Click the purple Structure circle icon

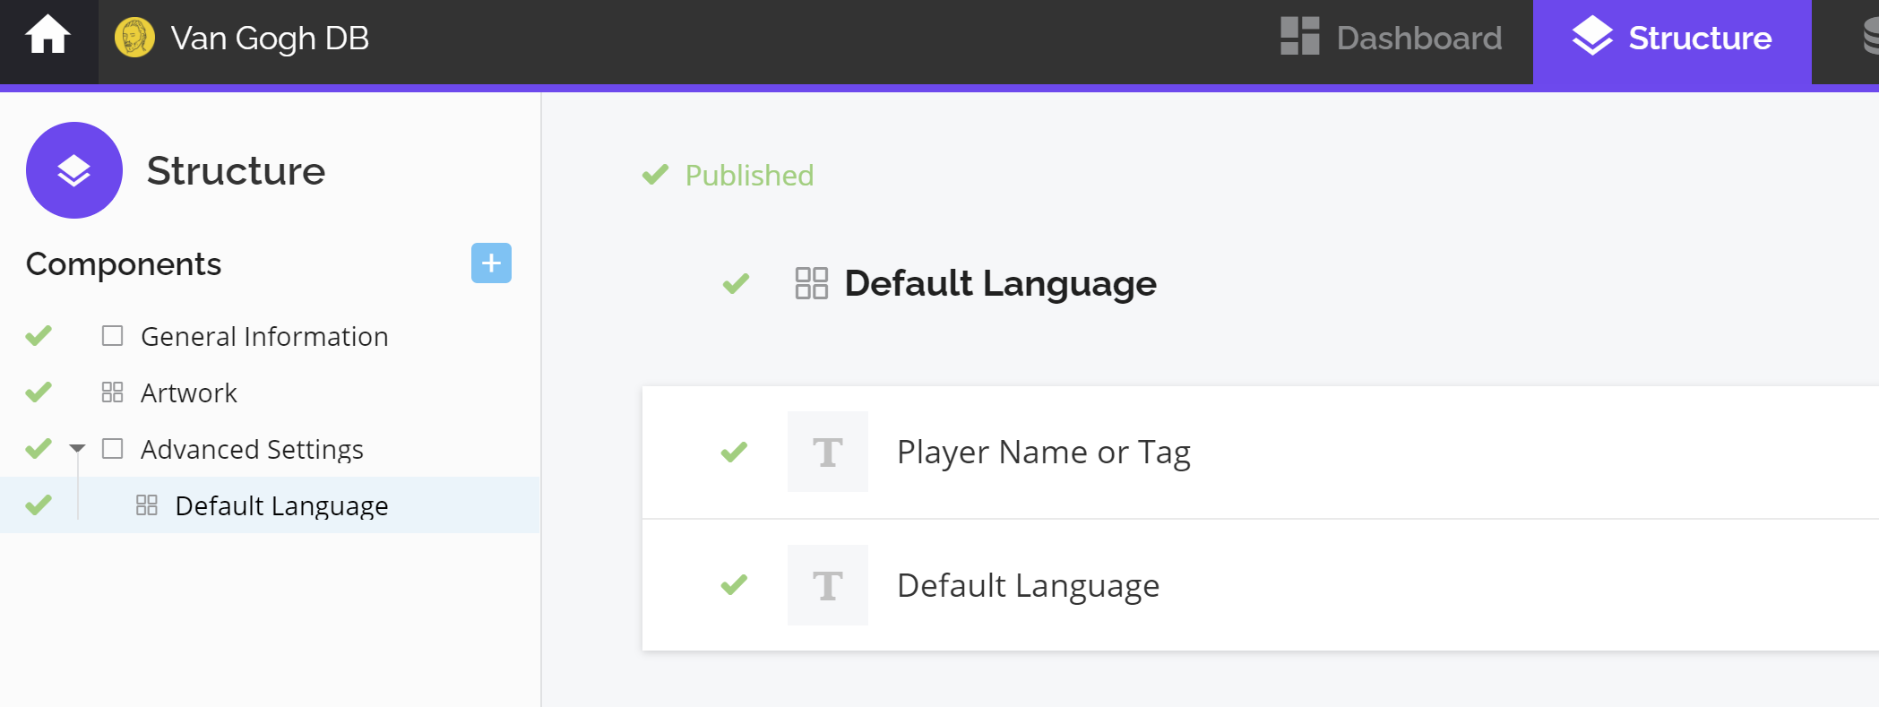coord(74,170)
